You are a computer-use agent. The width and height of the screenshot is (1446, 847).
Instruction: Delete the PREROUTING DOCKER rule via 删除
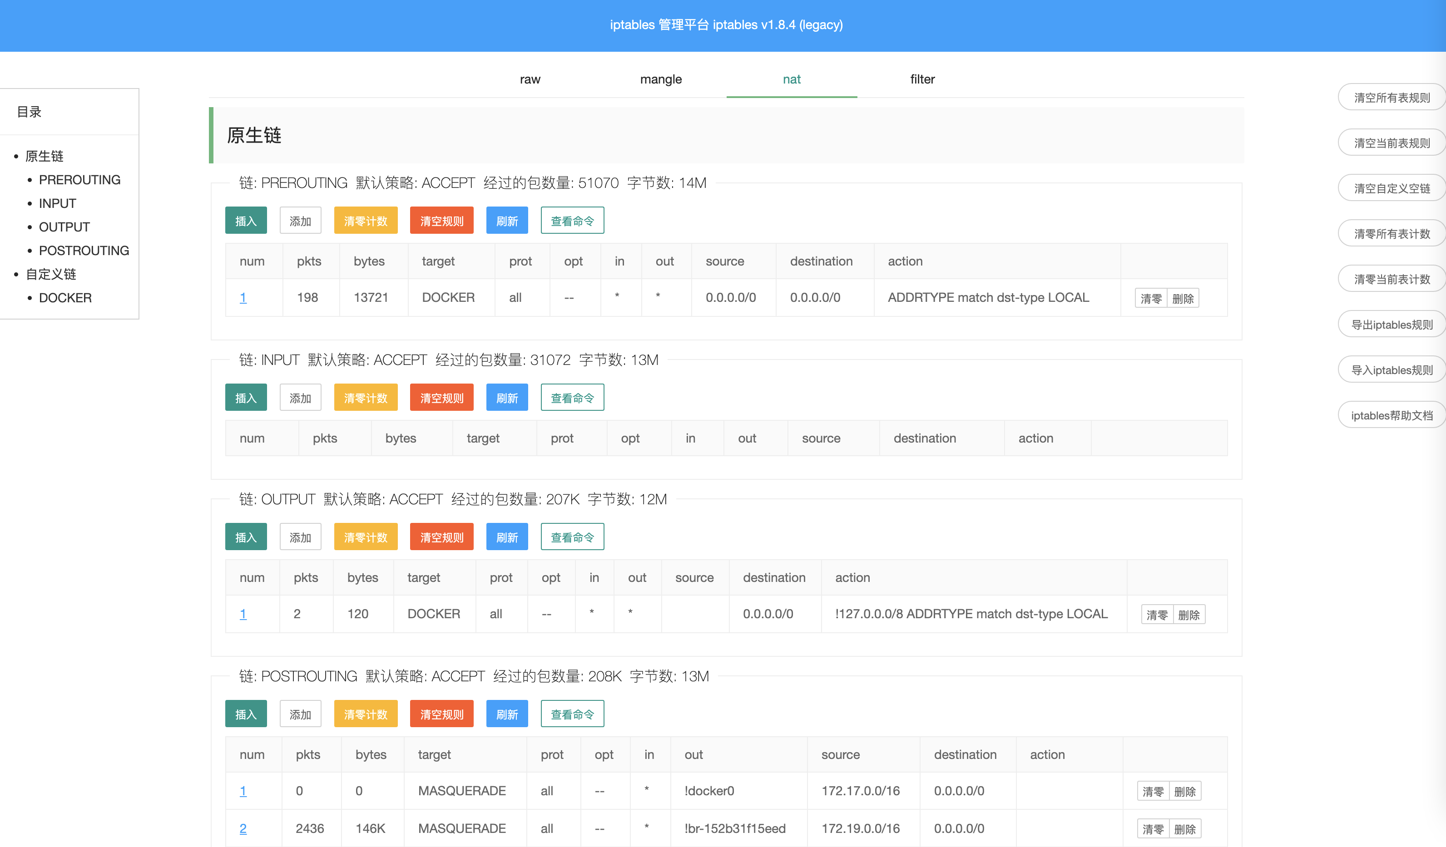1183,299
